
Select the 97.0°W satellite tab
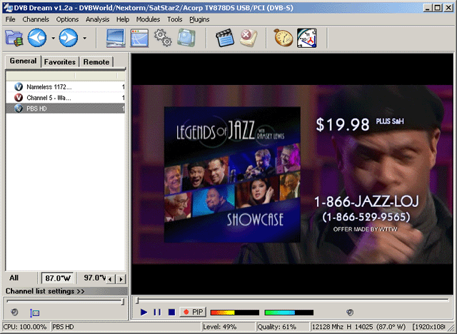pyautogui.click(x=94, y=278)
